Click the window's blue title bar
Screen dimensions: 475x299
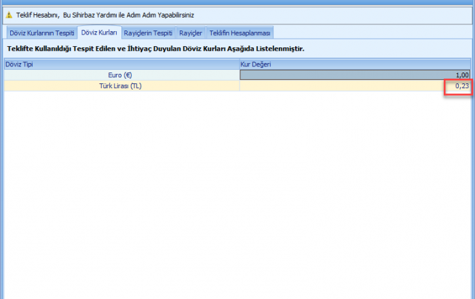pyautogui.click(x=237, y=3)
